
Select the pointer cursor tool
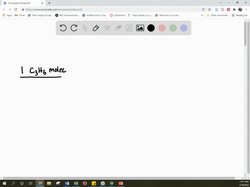[x=85, y=28]
